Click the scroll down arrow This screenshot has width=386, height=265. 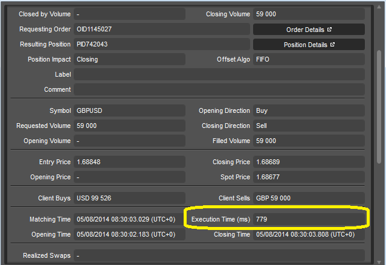click(379, 263)
